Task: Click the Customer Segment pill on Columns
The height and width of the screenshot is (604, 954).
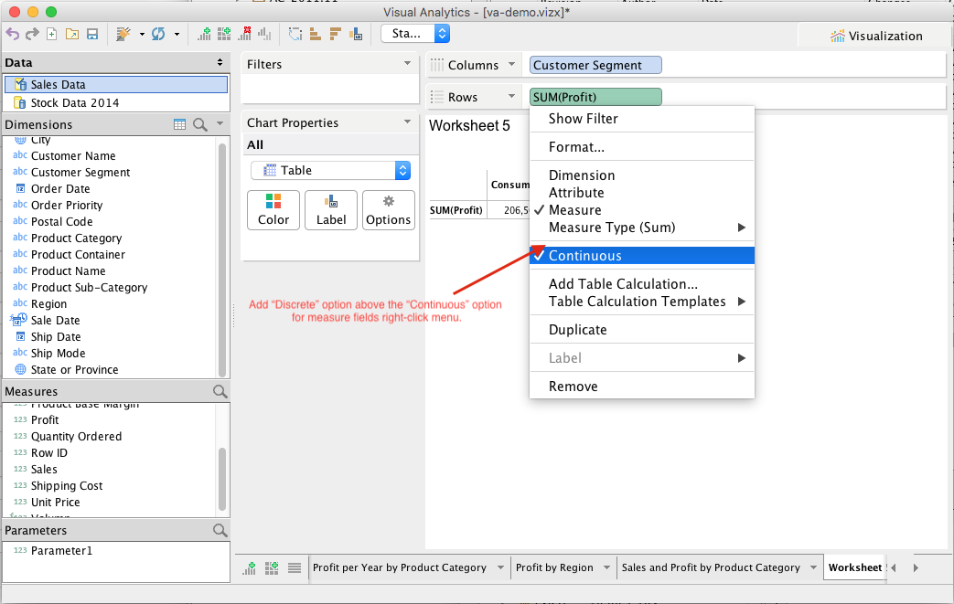Action: pos(595,65)
